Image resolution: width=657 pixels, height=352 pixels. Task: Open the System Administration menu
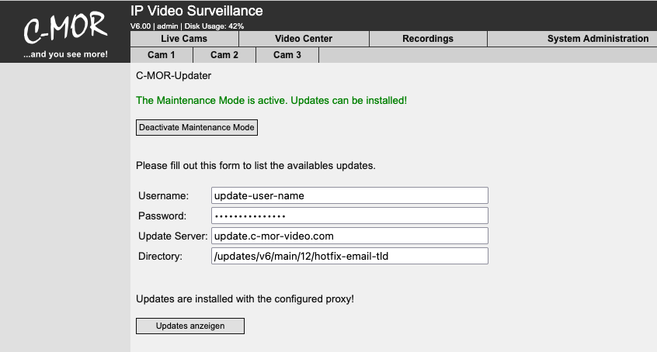[597, 39]
